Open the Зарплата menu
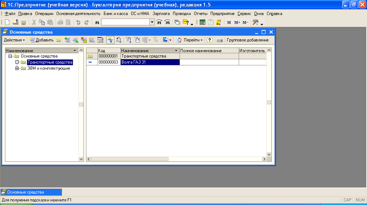Screen dimensions: 367x205 click(161, 14)
